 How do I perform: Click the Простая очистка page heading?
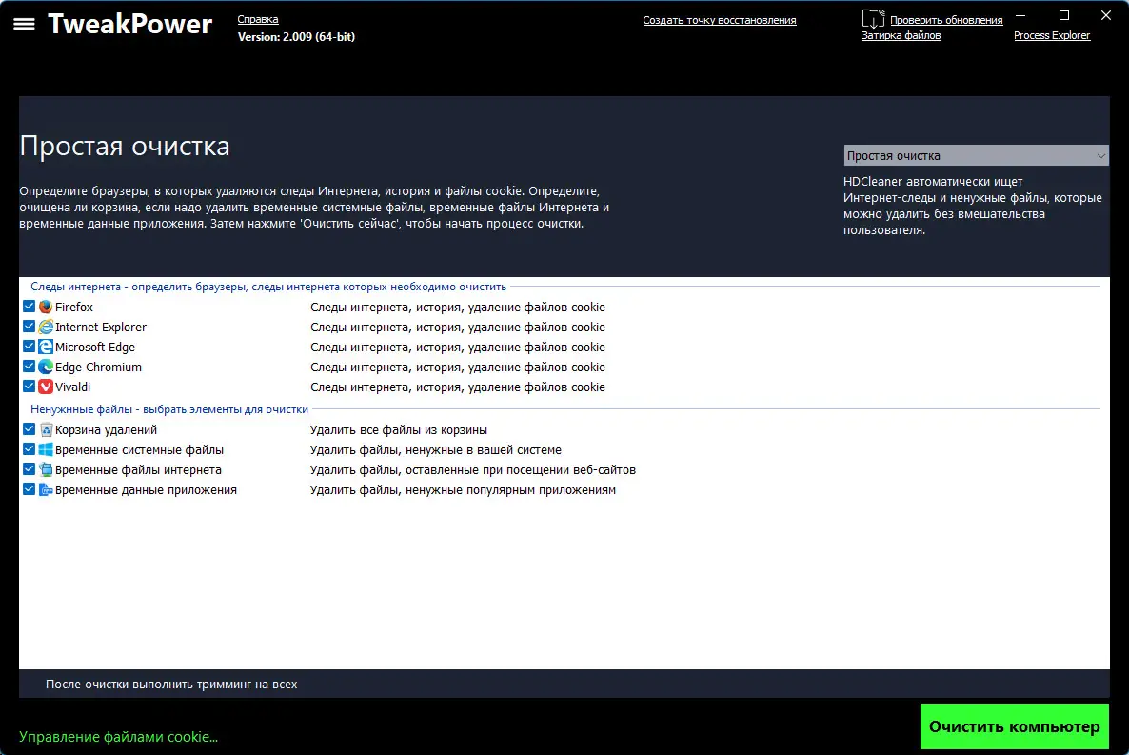[125, 147]
